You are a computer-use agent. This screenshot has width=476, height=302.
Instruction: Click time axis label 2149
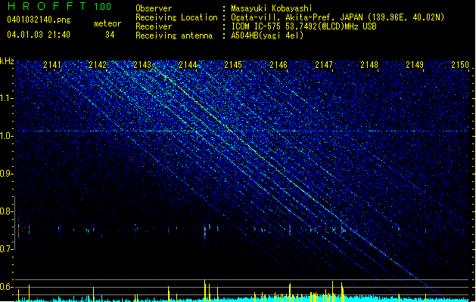(x=415, y=65)
